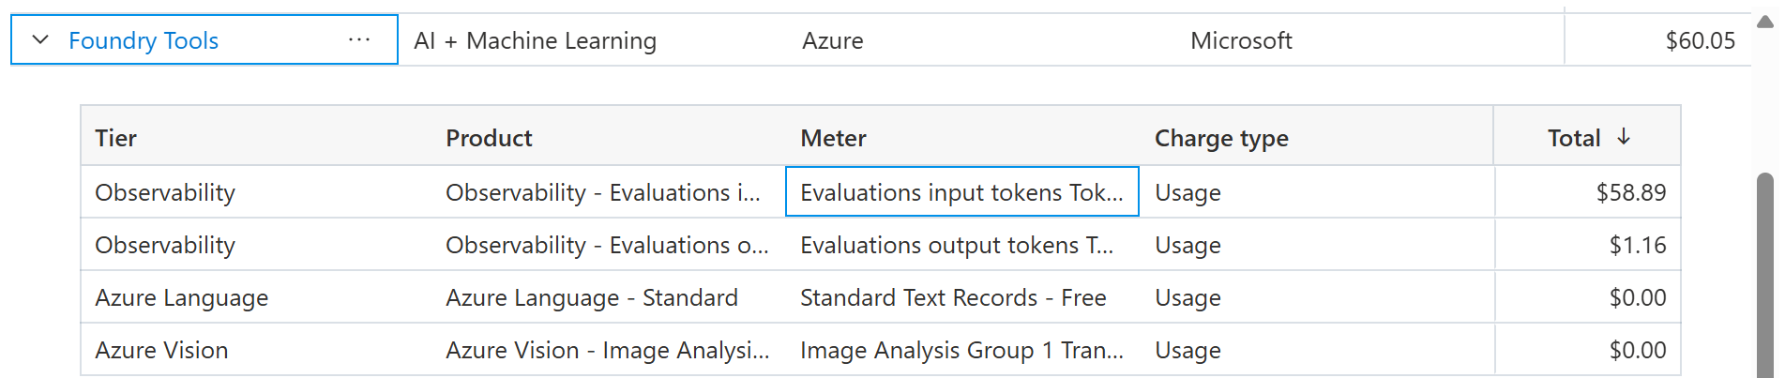Click the sort descending arrow beside Total

(x=1624, y=137)
